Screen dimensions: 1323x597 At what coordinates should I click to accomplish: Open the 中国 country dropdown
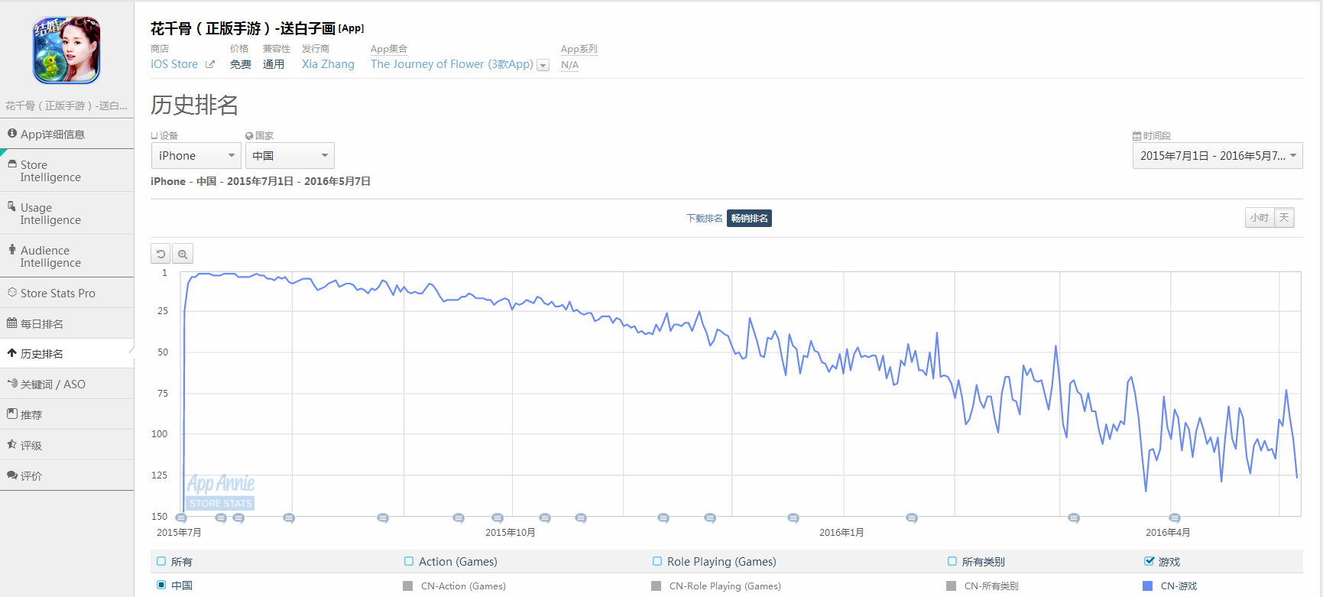(x=290, y=155)
